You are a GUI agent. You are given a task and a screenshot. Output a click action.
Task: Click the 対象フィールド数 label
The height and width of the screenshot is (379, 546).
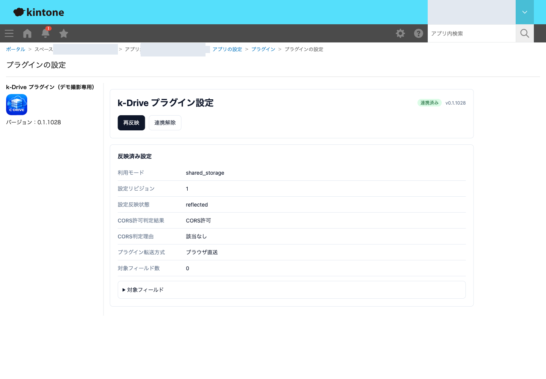[139, 268]
